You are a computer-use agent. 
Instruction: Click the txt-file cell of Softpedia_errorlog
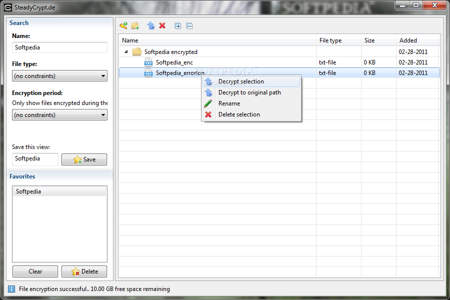click(327, 73)
